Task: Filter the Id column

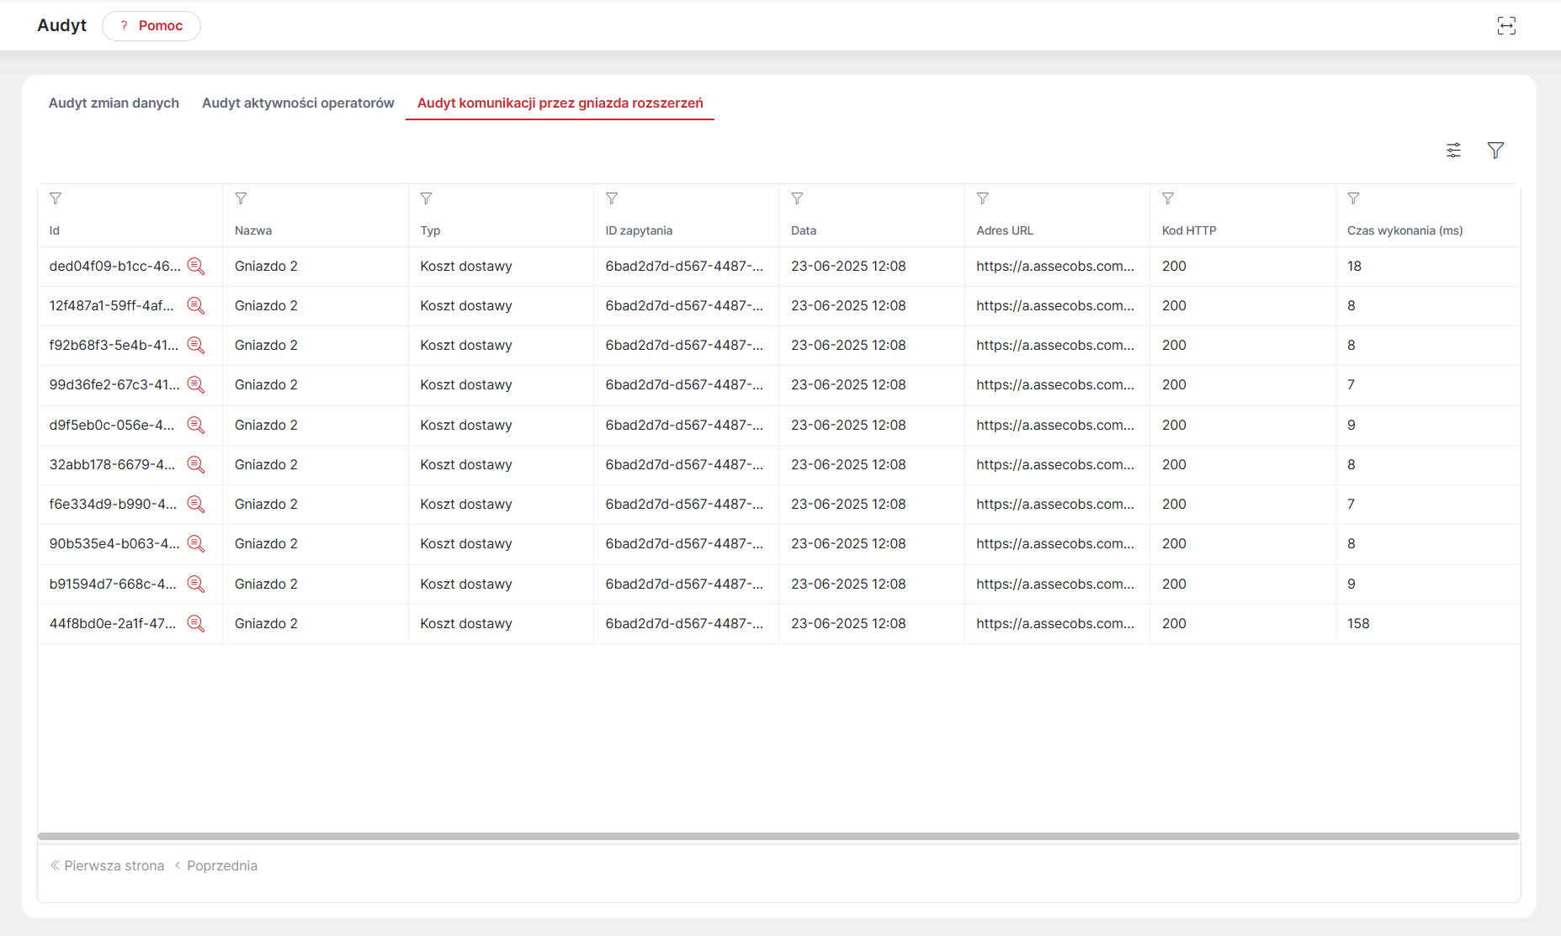Action: pyautogui.click(x=56, y=198)
